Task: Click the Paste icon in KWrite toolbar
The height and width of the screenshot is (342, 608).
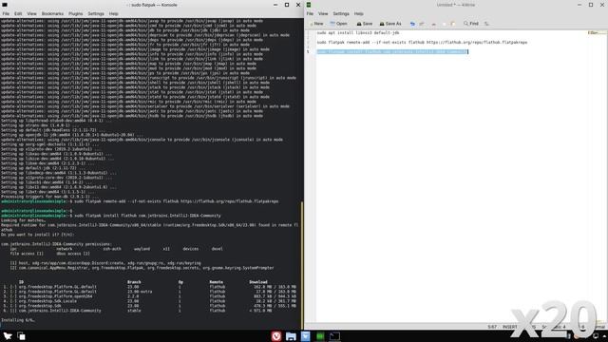Action: tap(453, 24)
